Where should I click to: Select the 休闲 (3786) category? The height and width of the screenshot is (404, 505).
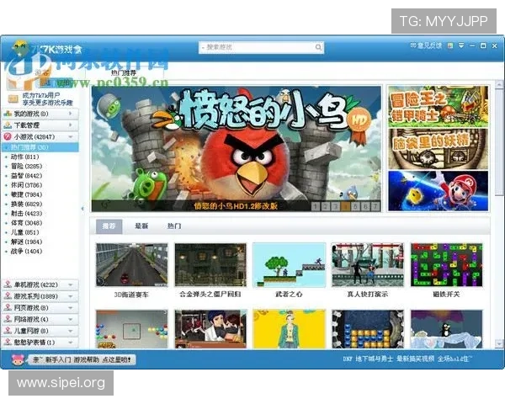pyautogui.click(x=26, y=185)
